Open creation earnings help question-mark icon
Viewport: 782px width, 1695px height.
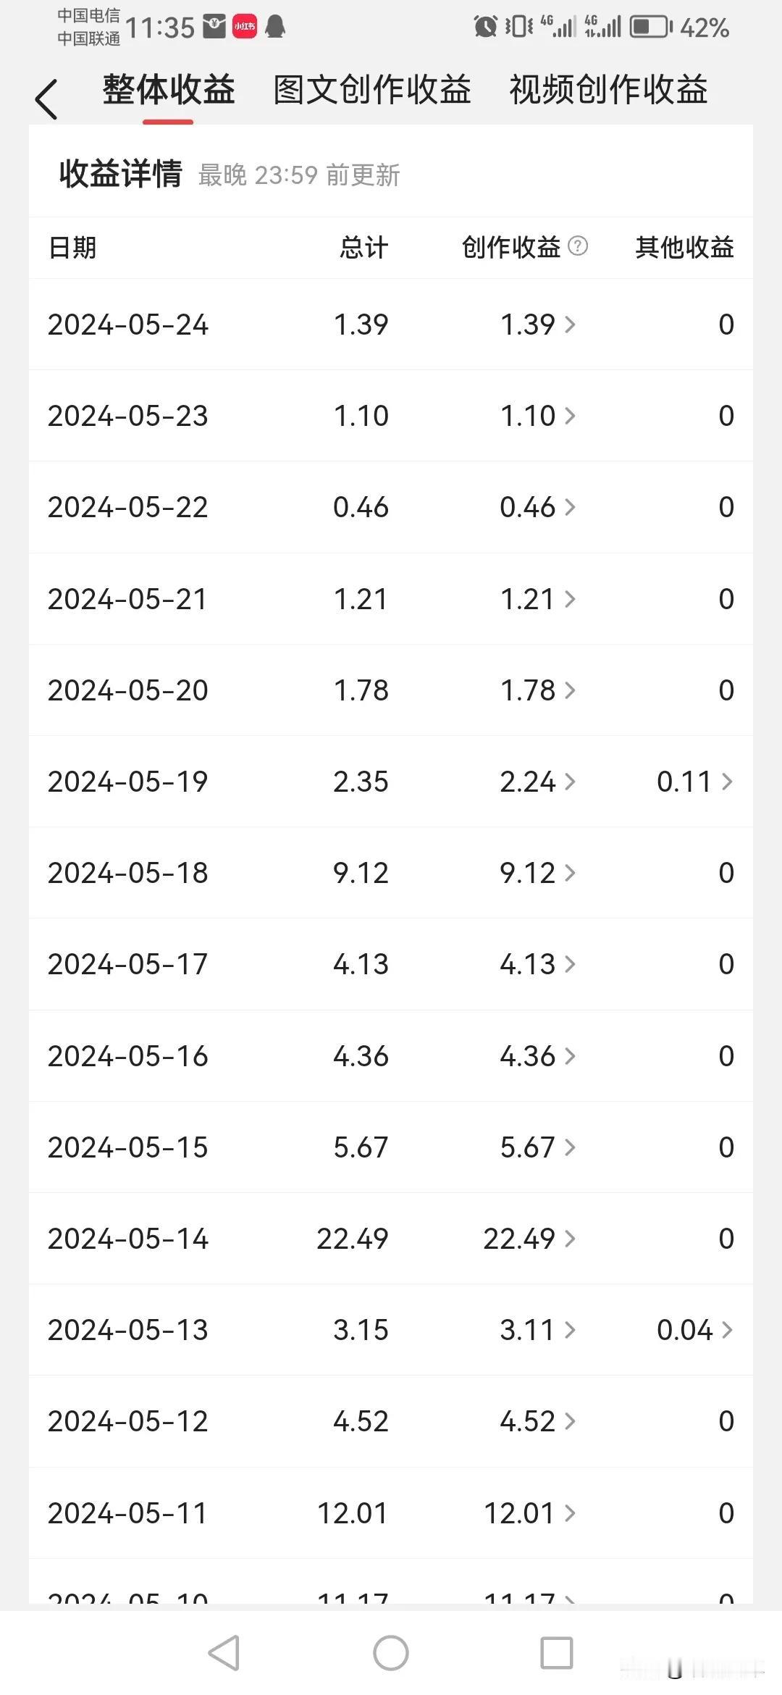[x=578, y=246]
